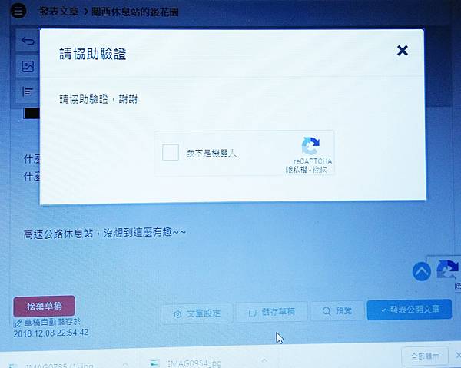The width and height of the screenshot is (461, 368).
Task: Close the 請協助驗證 dialog with the X
Action: click(x=402, y=51)
